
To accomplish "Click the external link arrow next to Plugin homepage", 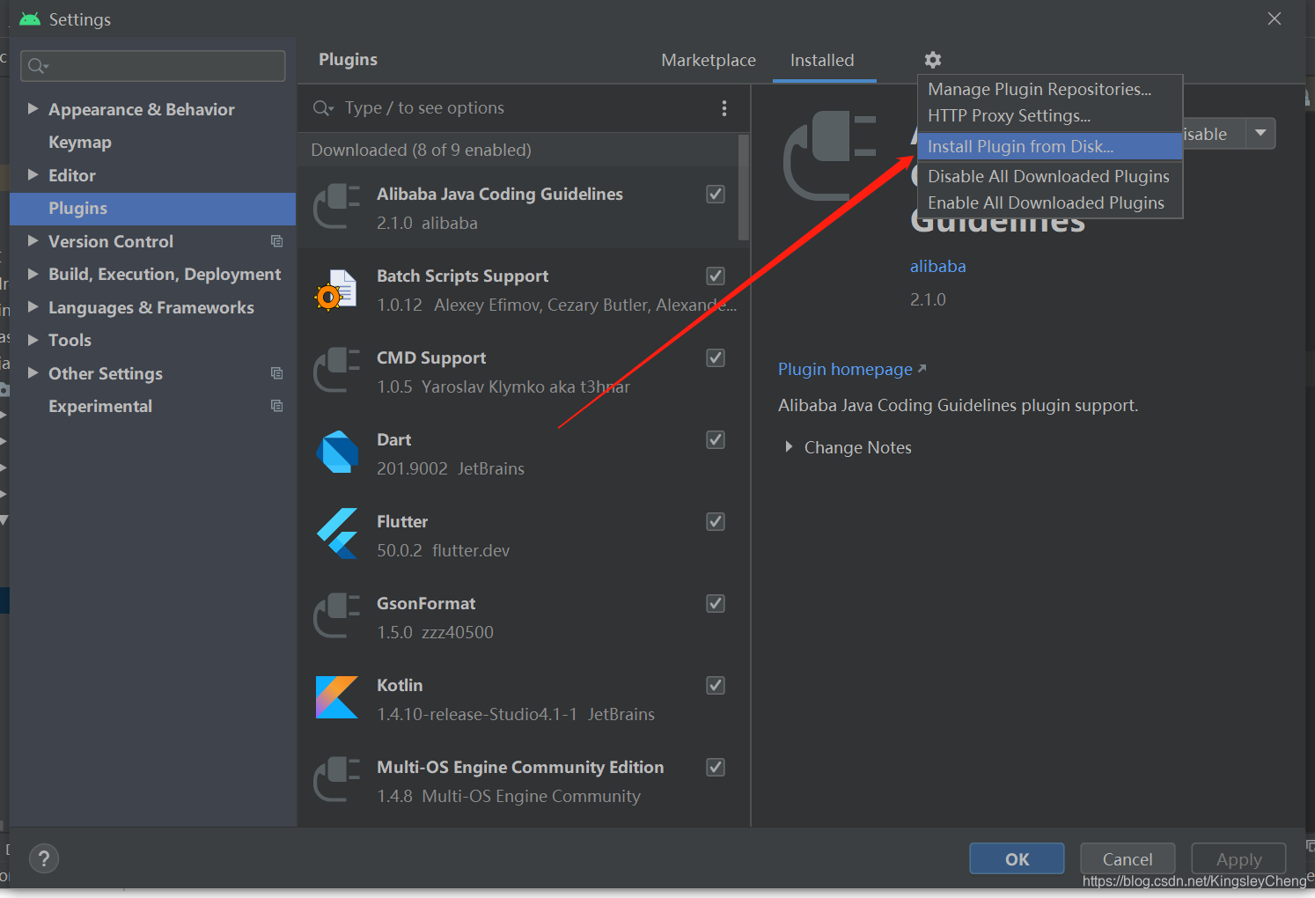I will (922, 369).
